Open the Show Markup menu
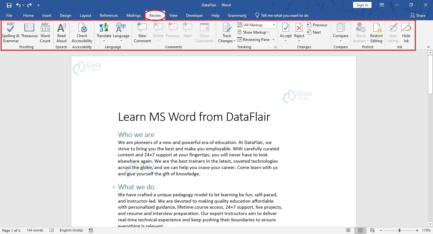Screen dimensions: 433x234 254,32
